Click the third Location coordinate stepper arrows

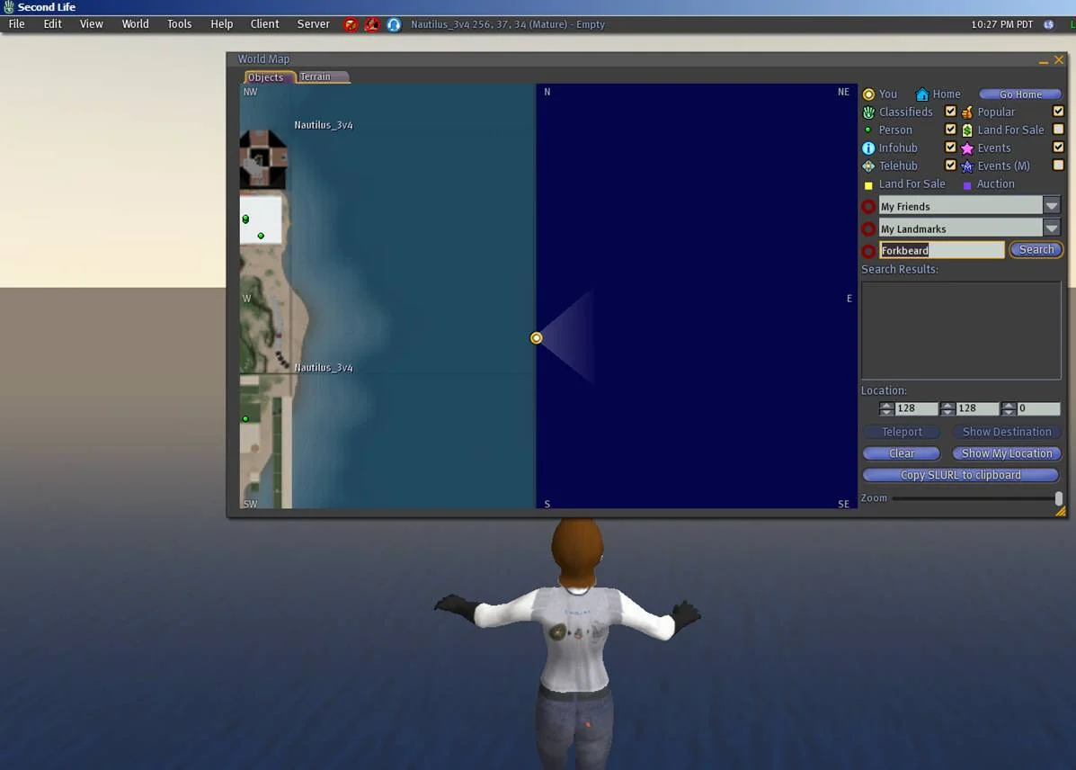(x=1008, y=408)
